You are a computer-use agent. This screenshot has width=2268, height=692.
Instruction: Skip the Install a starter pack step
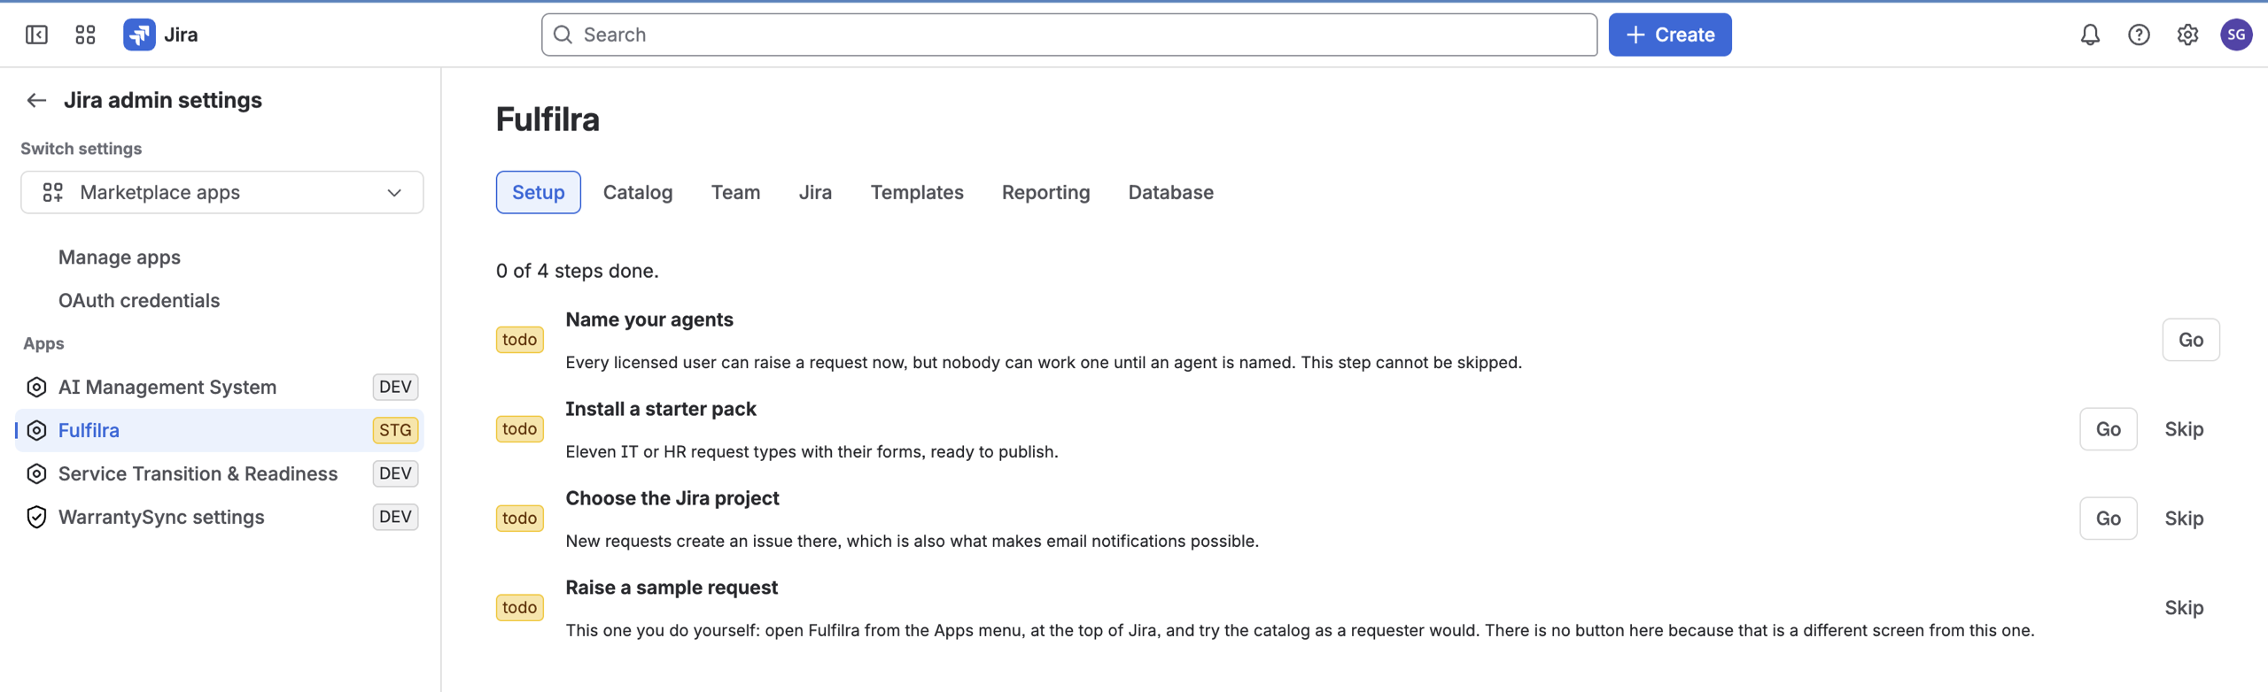[2184, 429]
